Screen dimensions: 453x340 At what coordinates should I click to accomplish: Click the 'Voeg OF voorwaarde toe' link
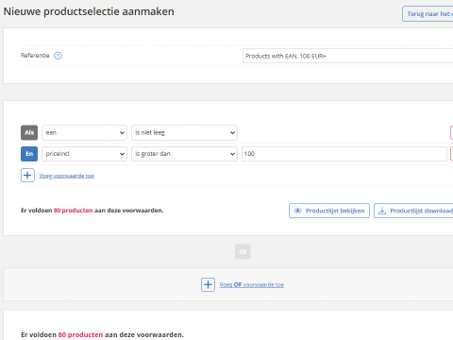[252, 284]
